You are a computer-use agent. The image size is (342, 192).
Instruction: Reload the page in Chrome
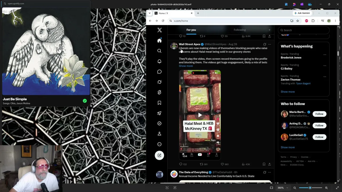click(163, 21)
